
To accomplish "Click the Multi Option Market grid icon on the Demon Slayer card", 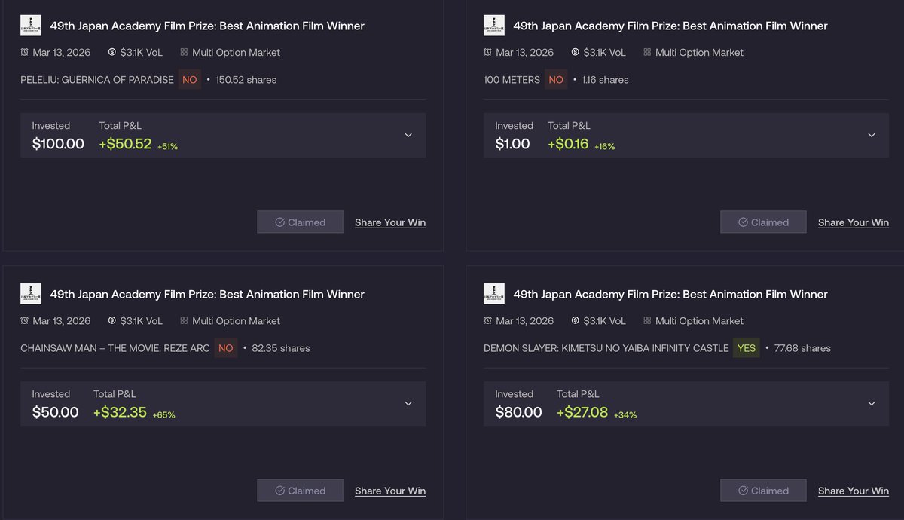I will [647, 320].
